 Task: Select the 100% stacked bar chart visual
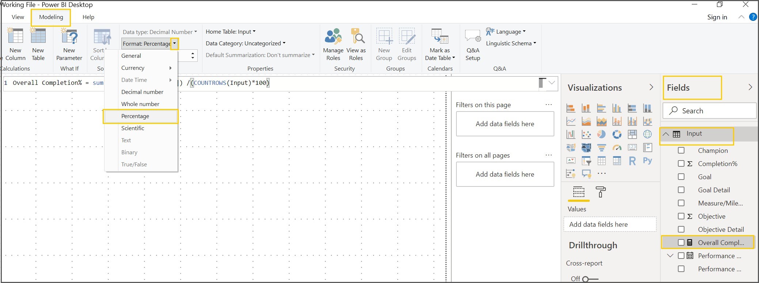(632, 108)
